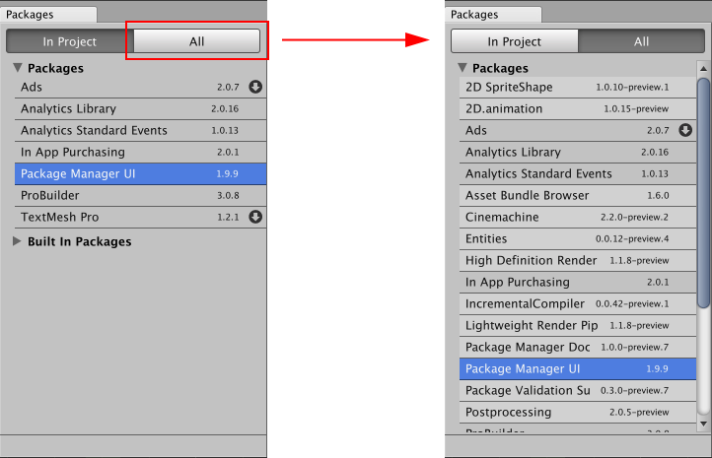
Task: Click the download arrow icon for Ads in the right panel
Action: click(686, 130)
